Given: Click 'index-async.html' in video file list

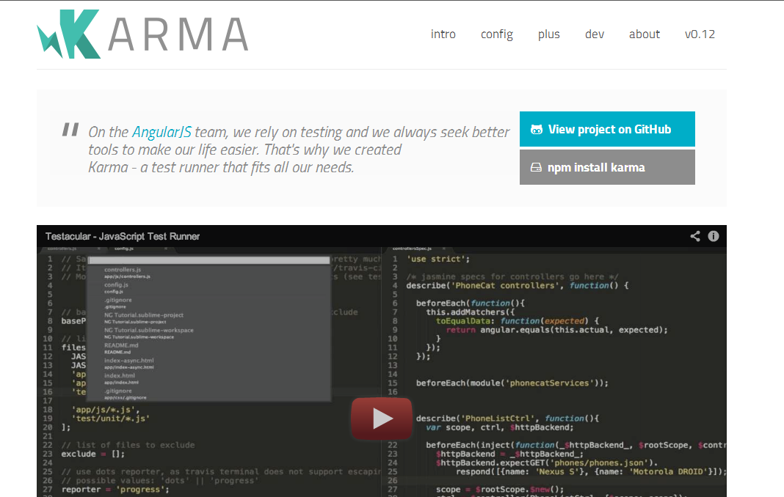Looking at the screenshot, I should pyautogui.click(x=129, y=360).
